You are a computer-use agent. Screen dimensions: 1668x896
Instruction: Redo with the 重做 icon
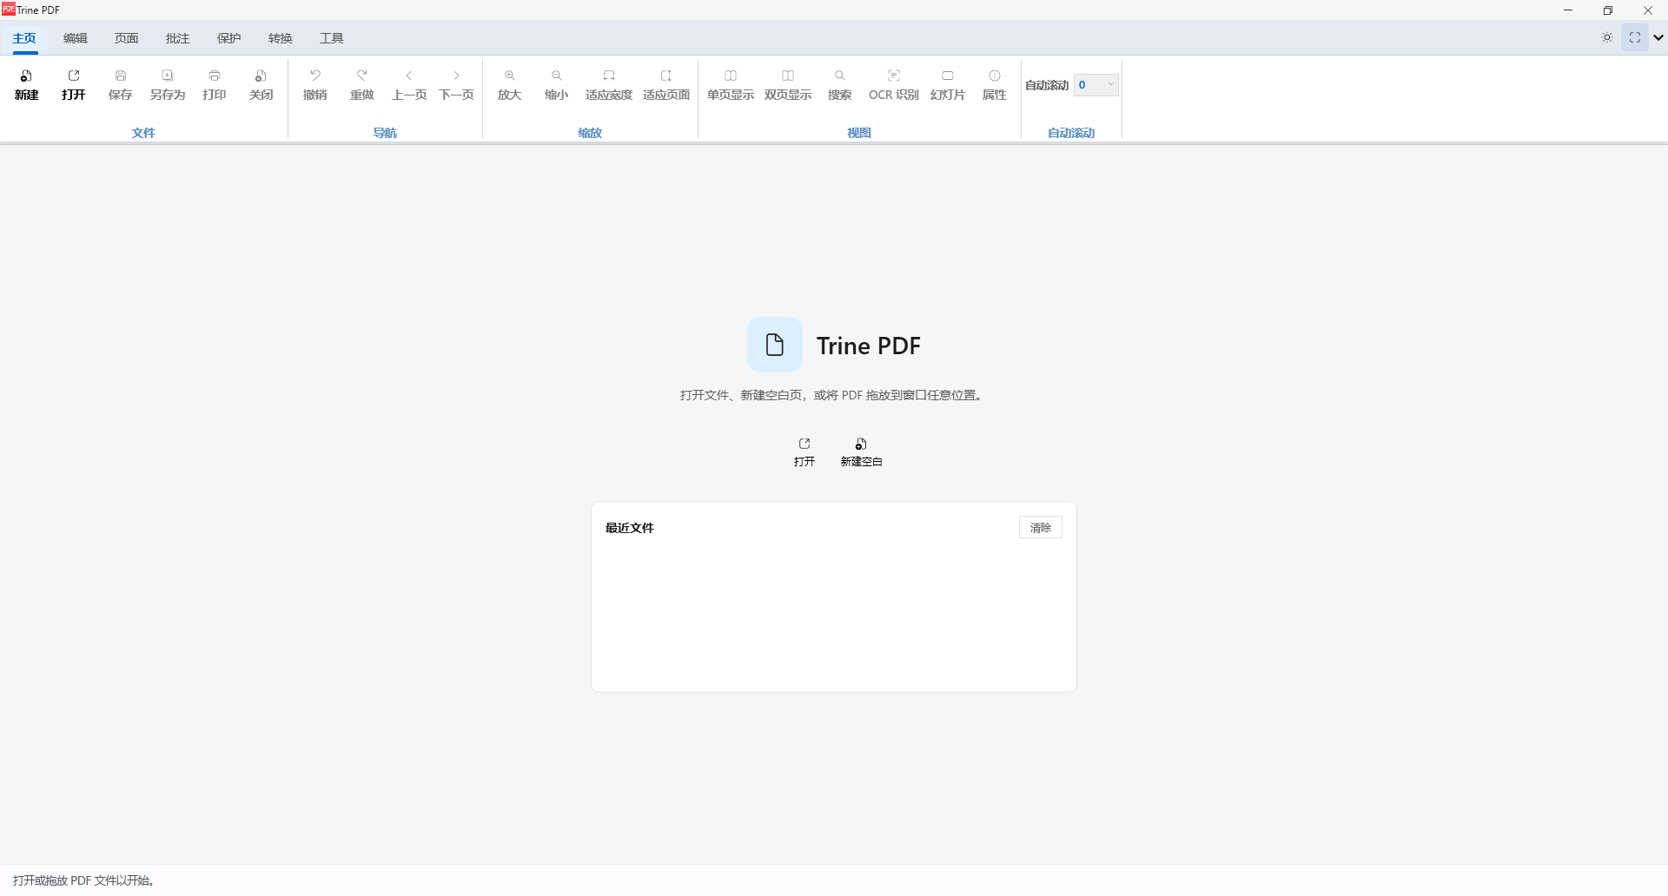click(x=362, y=85)
